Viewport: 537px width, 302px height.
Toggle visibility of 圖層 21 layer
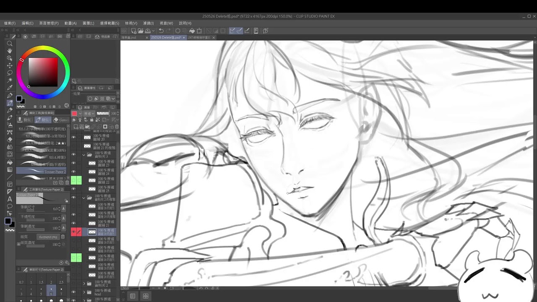coord(73,223)
